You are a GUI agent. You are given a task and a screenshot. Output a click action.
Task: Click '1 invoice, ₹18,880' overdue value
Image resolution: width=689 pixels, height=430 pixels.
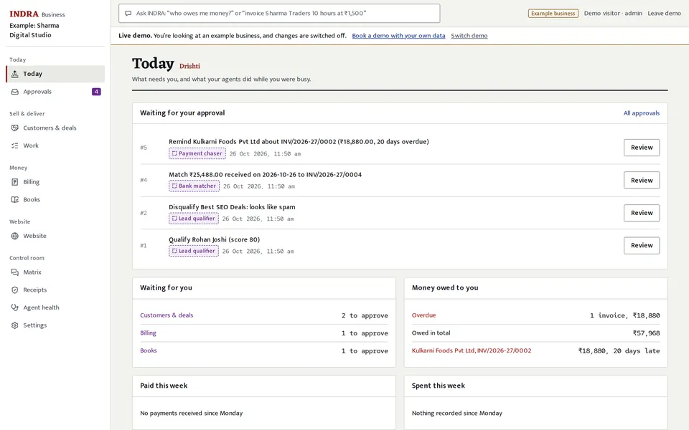625,315
